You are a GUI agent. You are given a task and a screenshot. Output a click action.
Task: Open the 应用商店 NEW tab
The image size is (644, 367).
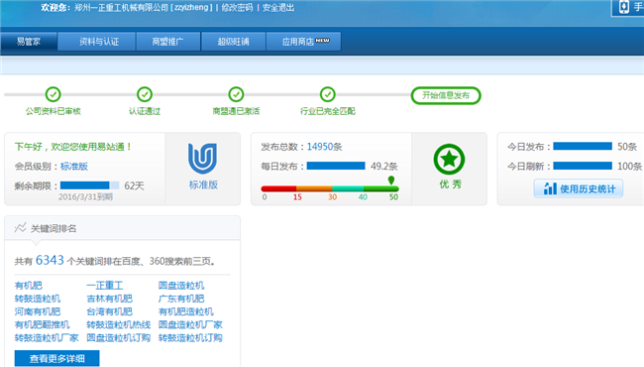pos(304,42)
